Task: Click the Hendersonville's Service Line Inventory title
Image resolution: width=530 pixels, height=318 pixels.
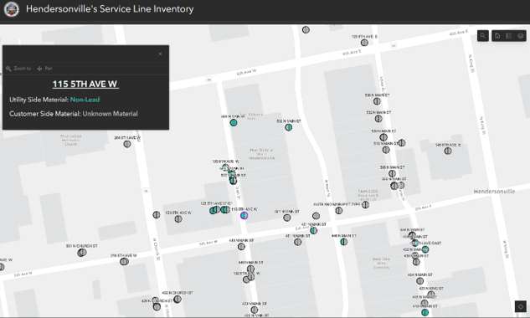Action: click(110, 8)
